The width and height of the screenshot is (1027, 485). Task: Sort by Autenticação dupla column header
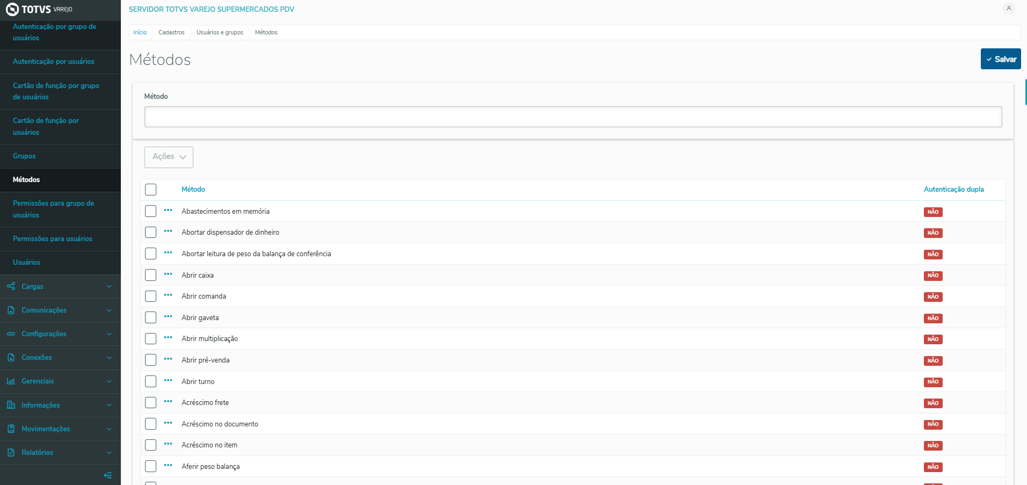954,190
